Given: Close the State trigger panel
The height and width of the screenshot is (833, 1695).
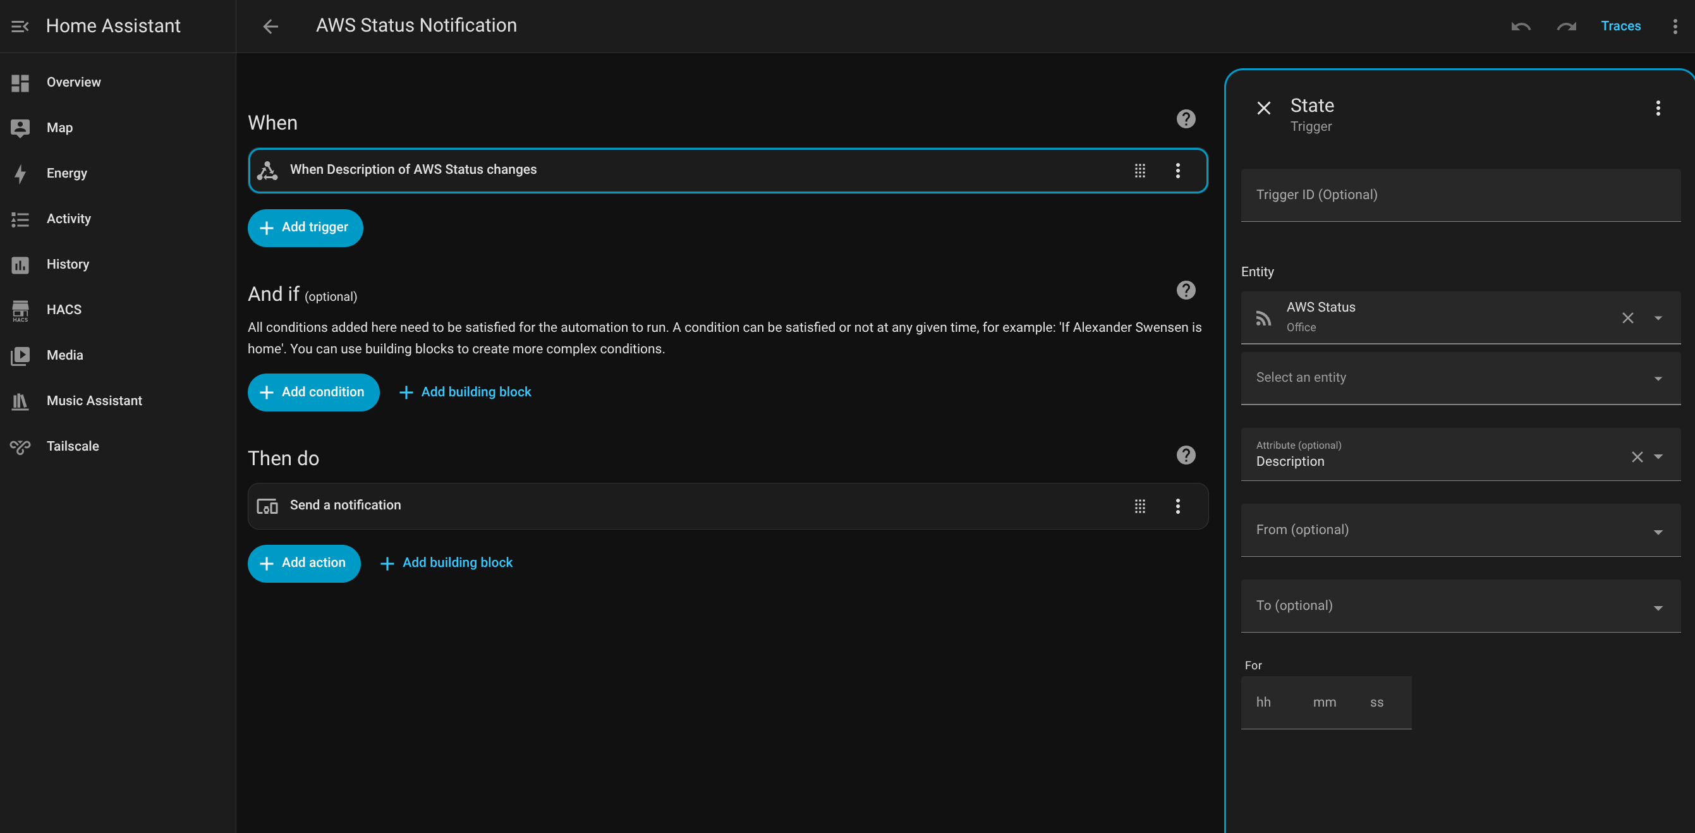Looking at the screenshot, I should [x=1264, y=107].
